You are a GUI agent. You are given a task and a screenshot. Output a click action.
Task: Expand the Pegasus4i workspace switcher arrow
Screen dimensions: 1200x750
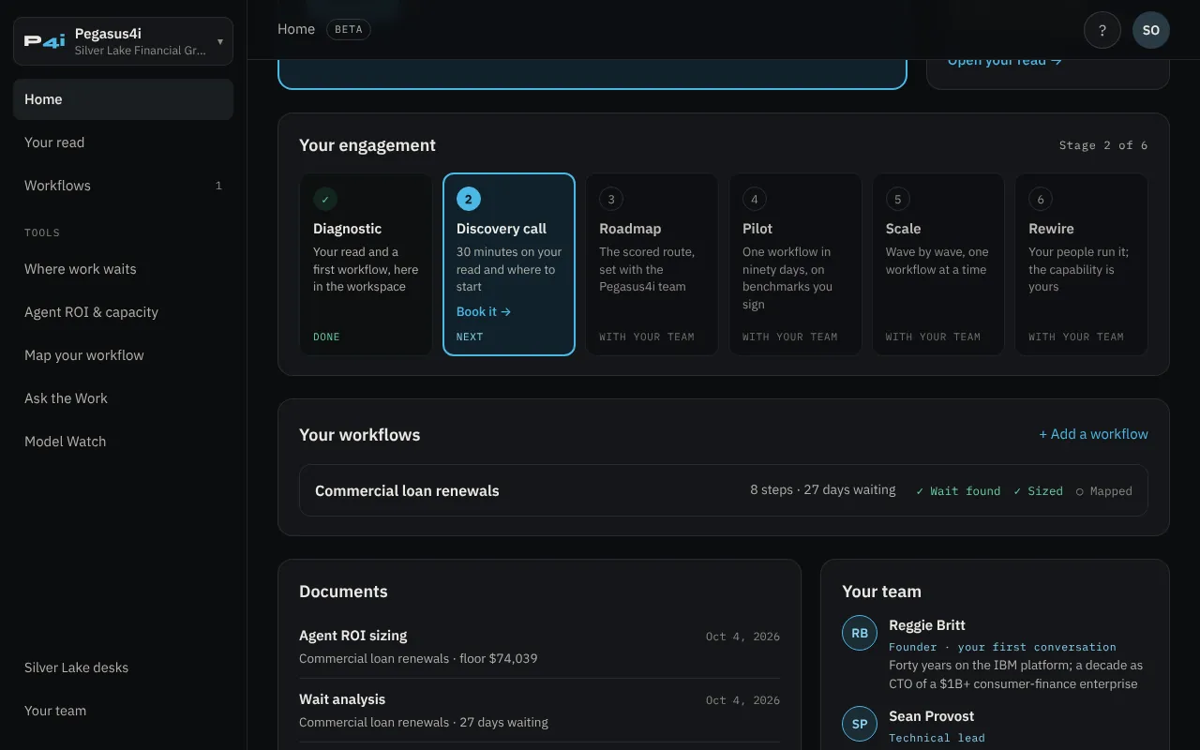[x=220, y=41]
